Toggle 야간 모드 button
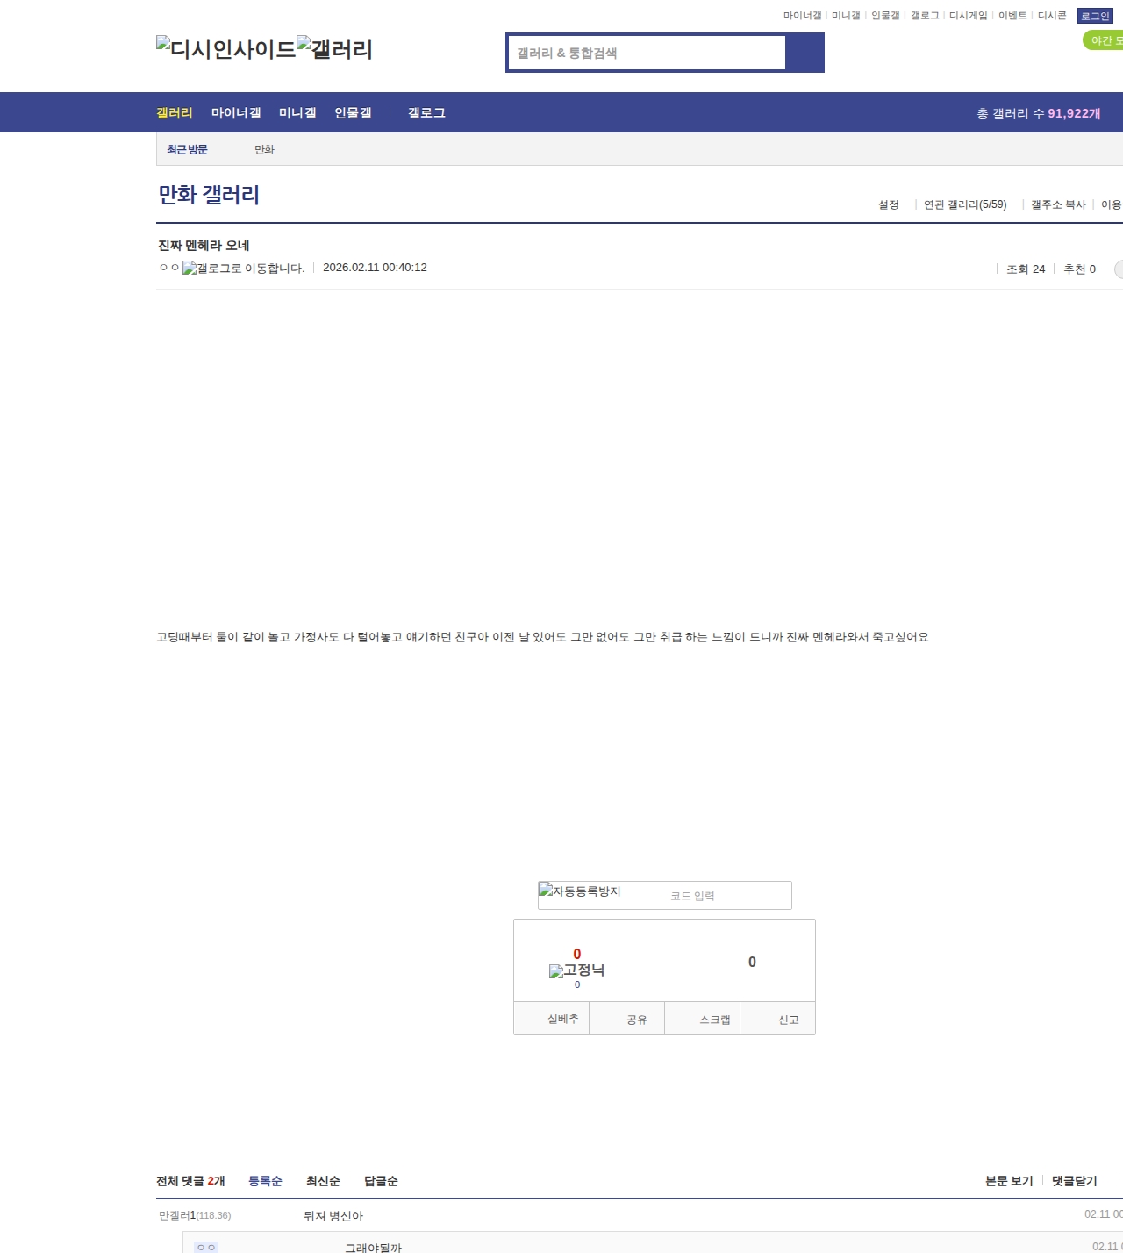 tap(1103, 40)
